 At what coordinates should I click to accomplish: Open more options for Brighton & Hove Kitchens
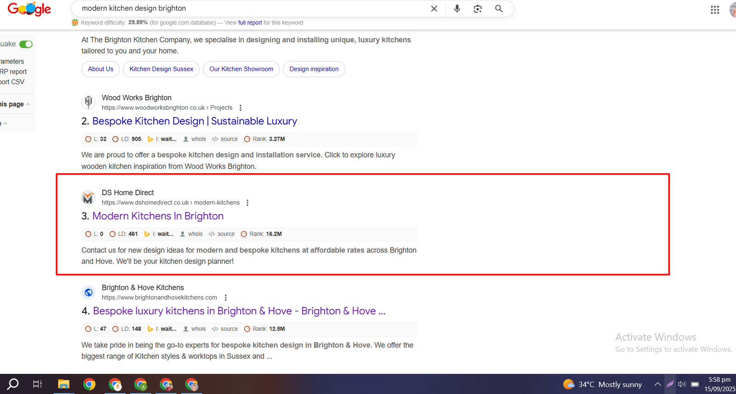(225, 298)
